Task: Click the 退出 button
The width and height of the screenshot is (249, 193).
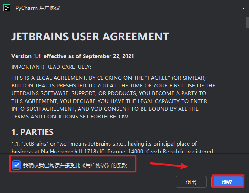Action: click(191, 182)
